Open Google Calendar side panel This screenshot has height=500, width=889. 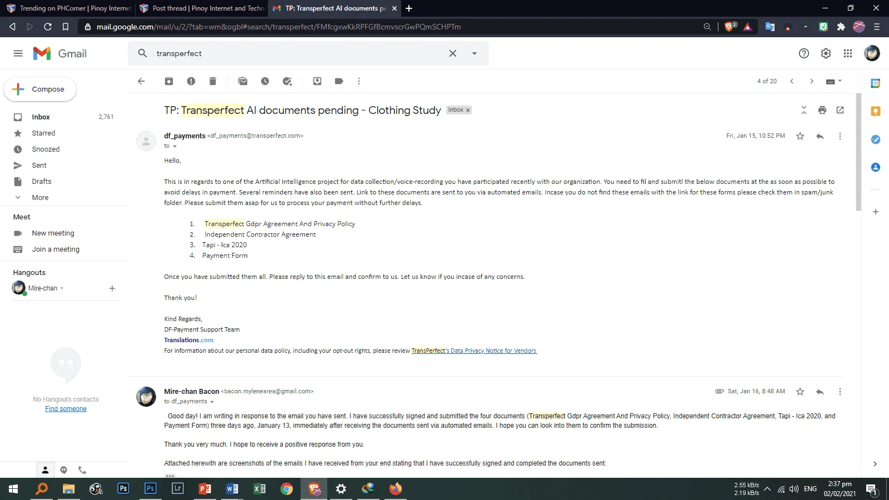876,83
